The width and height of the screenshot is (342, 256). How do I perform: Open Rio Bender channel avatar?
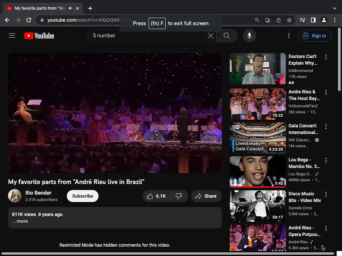[x=15, y=196]
